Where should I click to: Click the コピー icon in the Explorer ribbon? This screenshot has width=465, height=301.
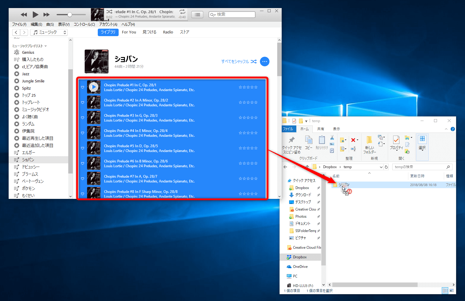309,140
